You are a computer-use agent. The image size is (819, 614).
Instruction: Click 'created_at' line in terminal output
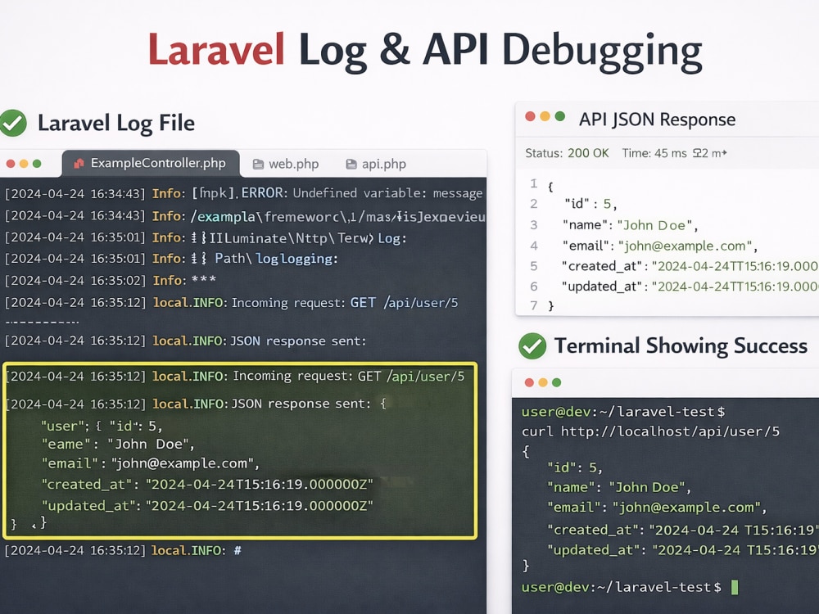tap(682, 530)
